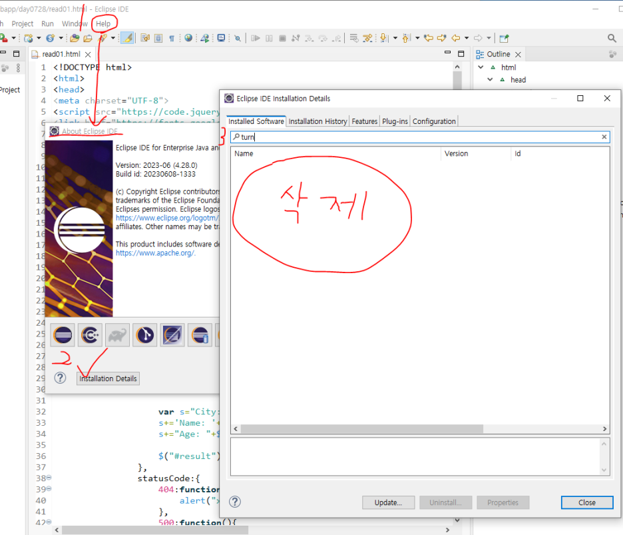Click the toolbar Search magnifier icon
The image size is (623, 535).
click(x=612, y=38)
